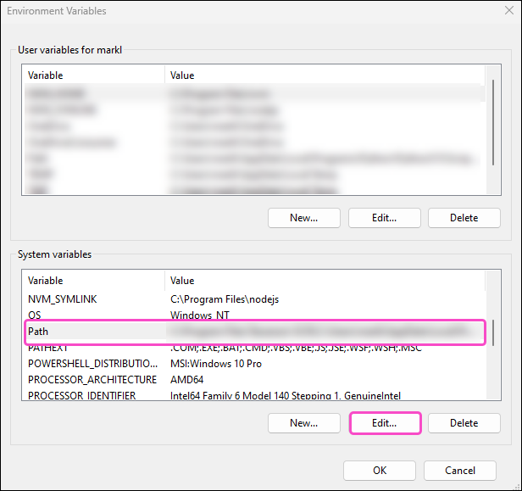Click New under User variables

coord(304,218)
